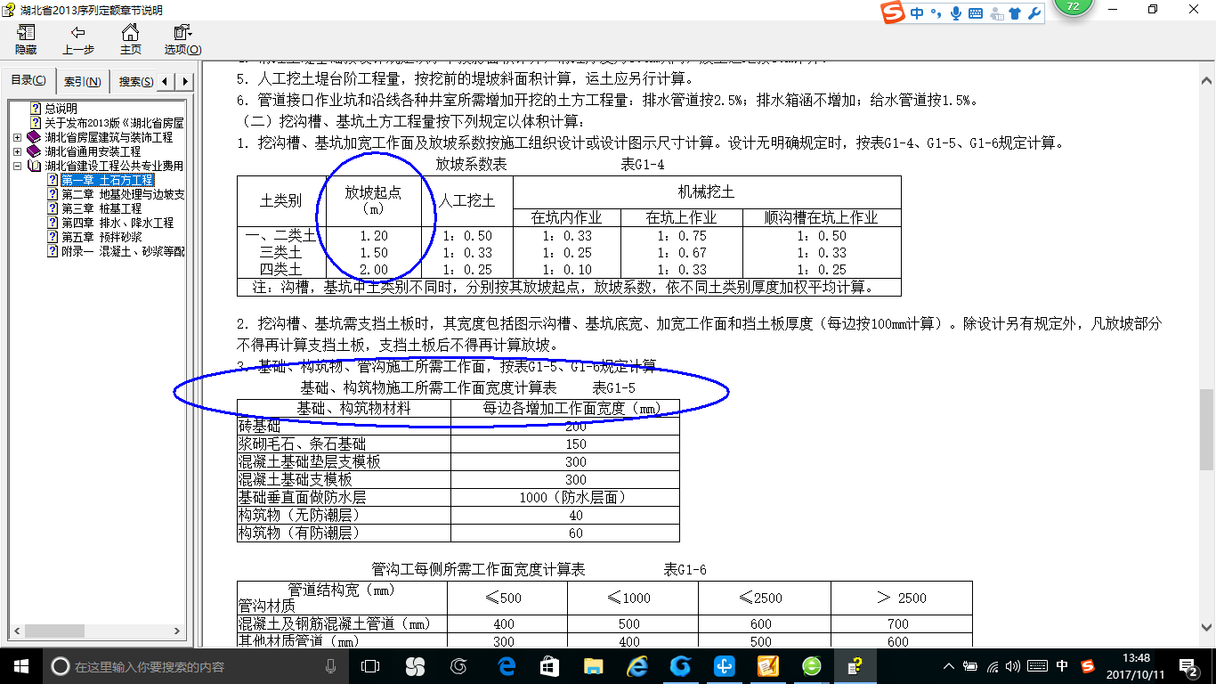Image resolution: width=1216 pixels, height=684 pixels.
Task: Click the 隐藏 (Hide) toolbar button
Action: point(26,40)
